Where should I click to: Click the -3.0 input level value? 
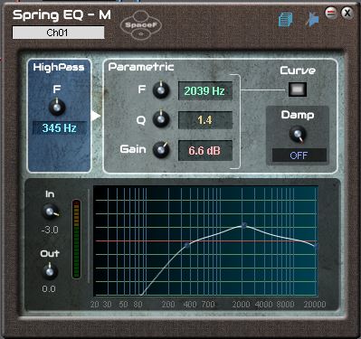(x=50, y=230)
